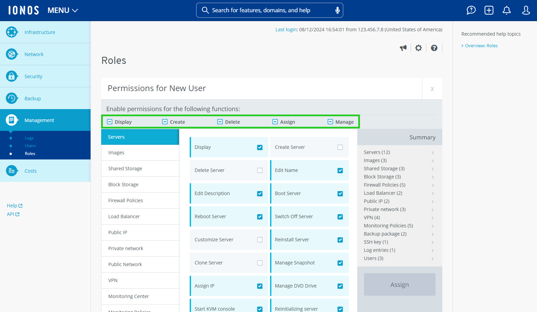Screen dimensions: 537x312
Task: Enable the Create Server checkbox
Action: pos(340,147)
